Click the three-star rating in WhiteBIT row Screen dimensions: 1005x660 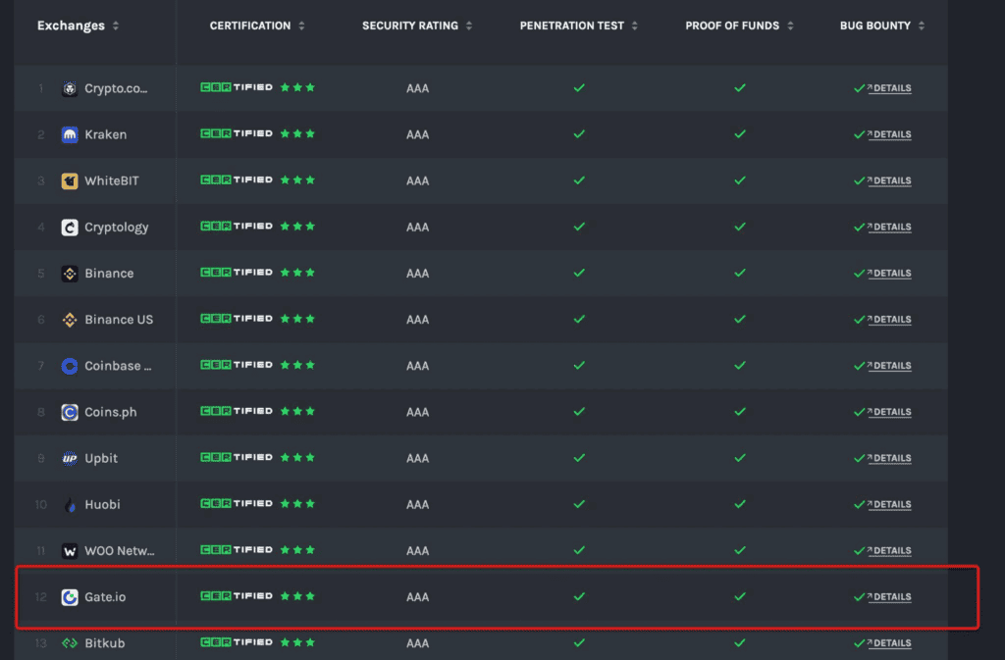coord(297,179)
